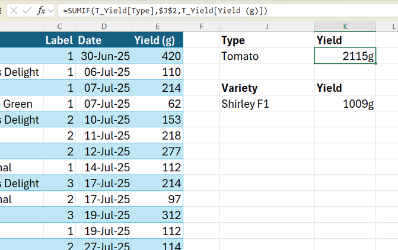Select the Shirley F1 cell
The height and width of the screenshot is (250, 398).
tap(267, 104)
